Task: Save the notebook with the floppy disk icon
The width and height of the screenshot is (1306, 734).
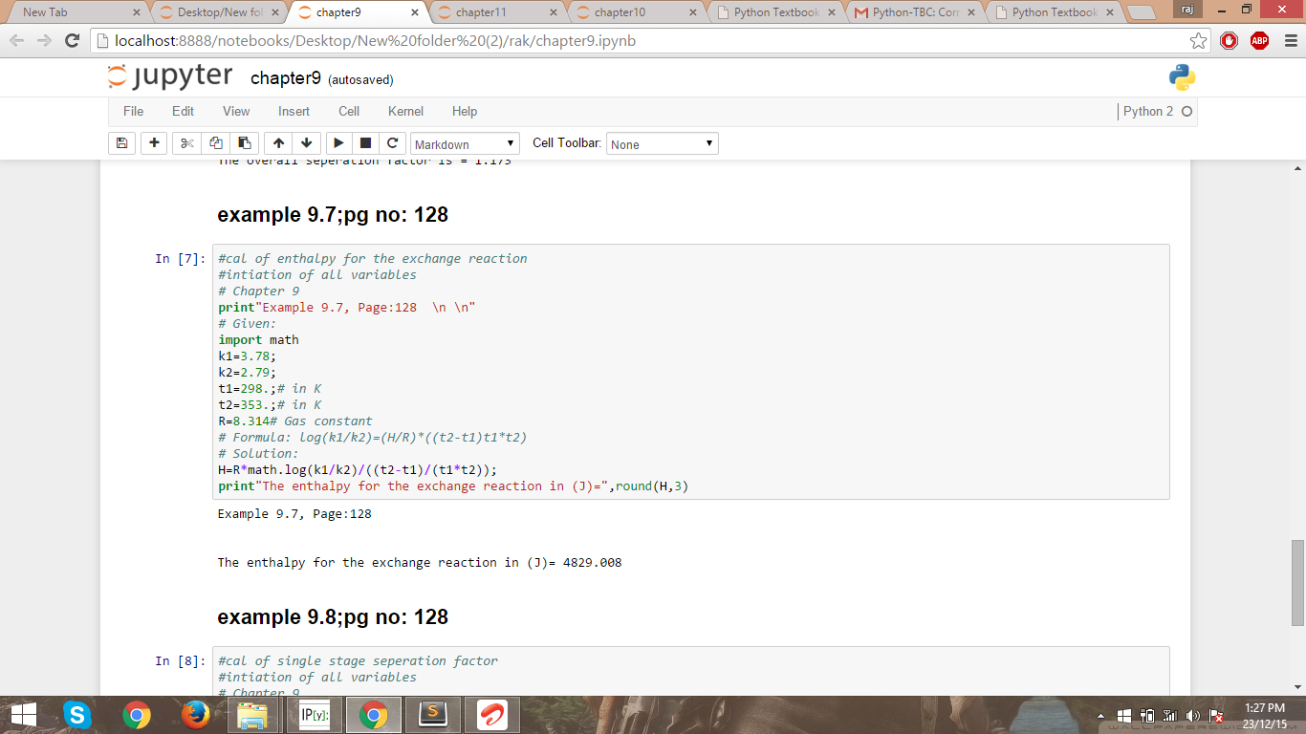Action: [121, 143]
